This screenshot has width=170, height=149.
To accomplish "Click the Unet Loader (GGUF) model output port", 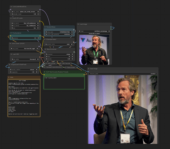I will point(39,46).
